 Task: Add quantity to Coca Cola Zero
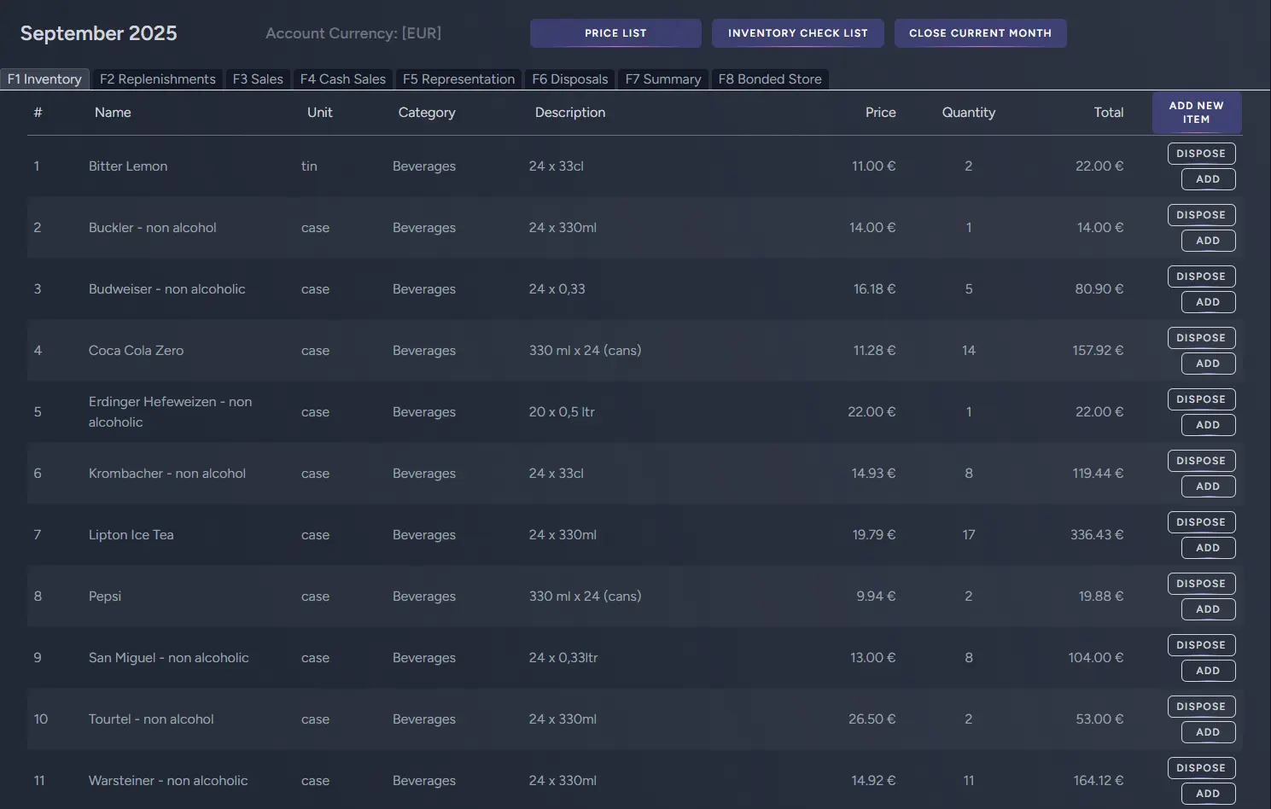coord(1208,364)
